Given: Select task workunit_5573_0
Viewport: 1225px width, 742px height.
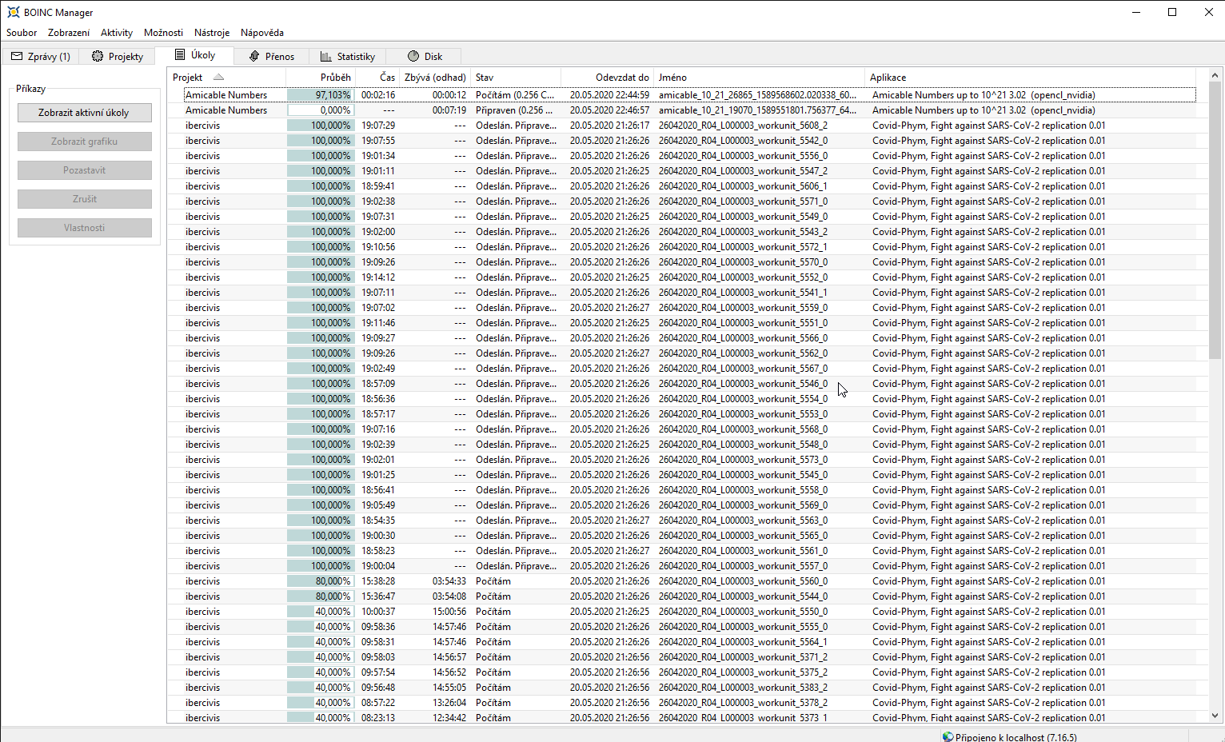Looking at the screenshot, I should 743,460.
